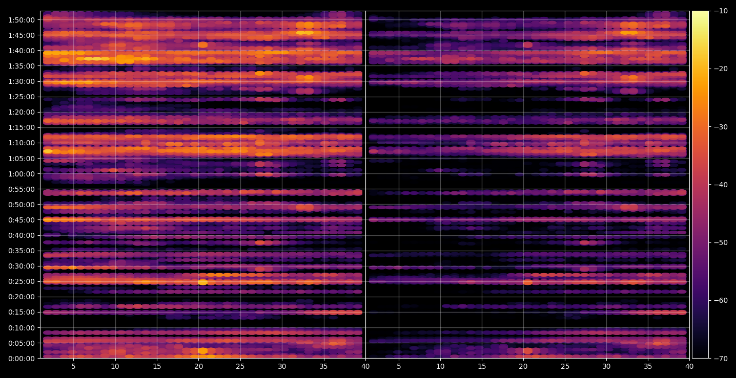Click the 1:10:00 y-axis time label
Image resolution: width=736 pixels, height=378 pixels.
point(22,143)
